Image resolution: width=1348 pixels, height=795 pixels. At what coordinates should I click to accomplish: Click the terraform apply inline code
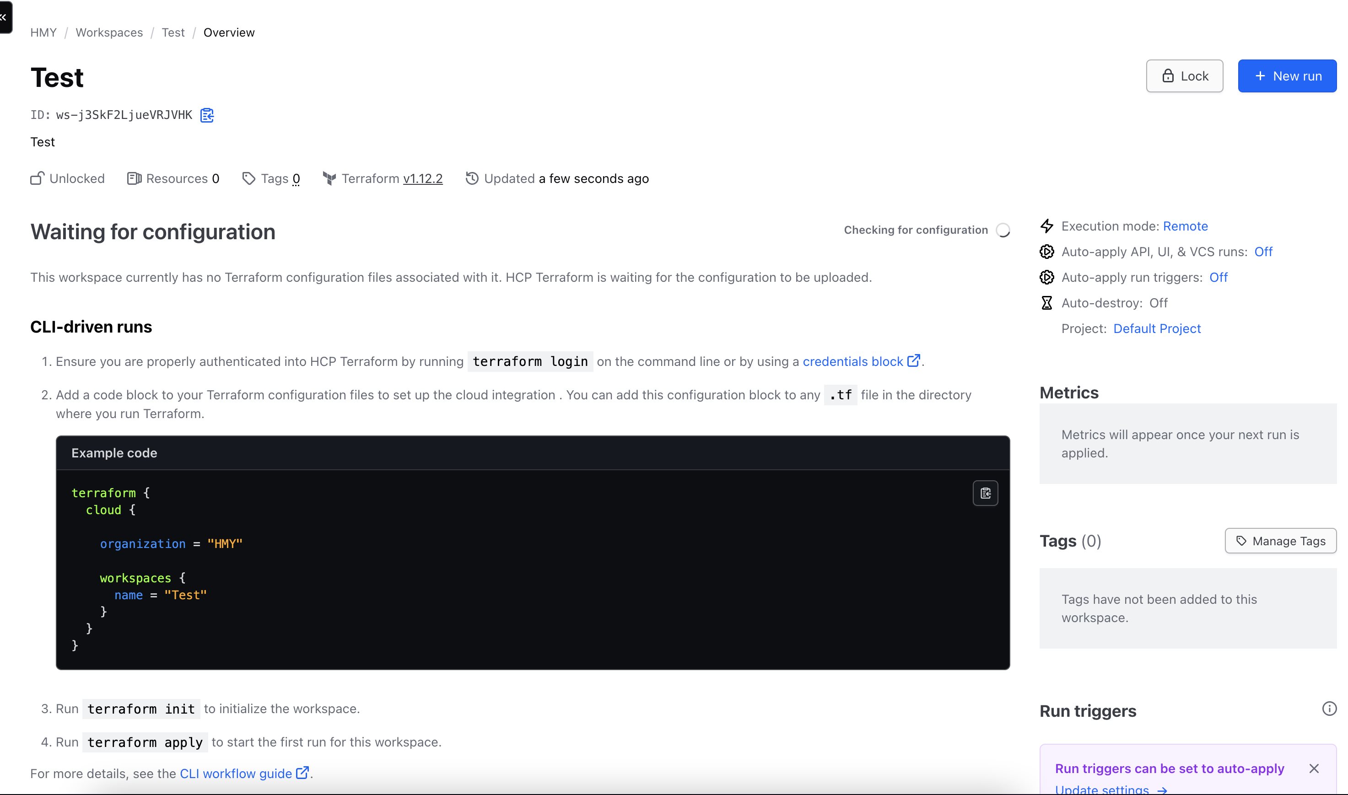[x=145, y=742]
